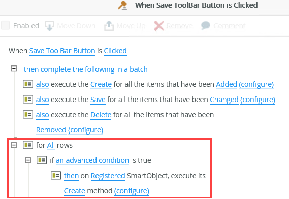The image size is (289, 199).
Task: Collapse the advanced condition block
Action: 28,160
